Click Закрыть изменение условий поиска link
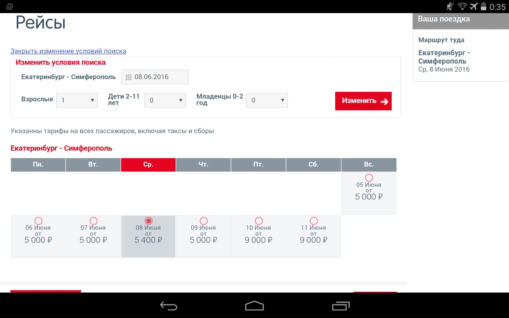This screenshot has height=318, width=509. pos(68,51)
